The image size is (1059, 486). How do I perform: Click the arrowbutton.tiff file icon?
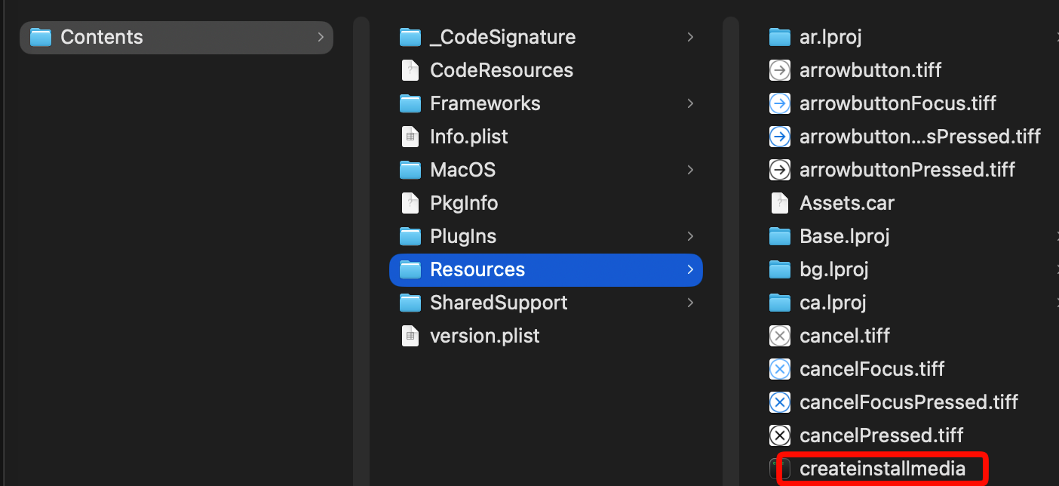779,70
